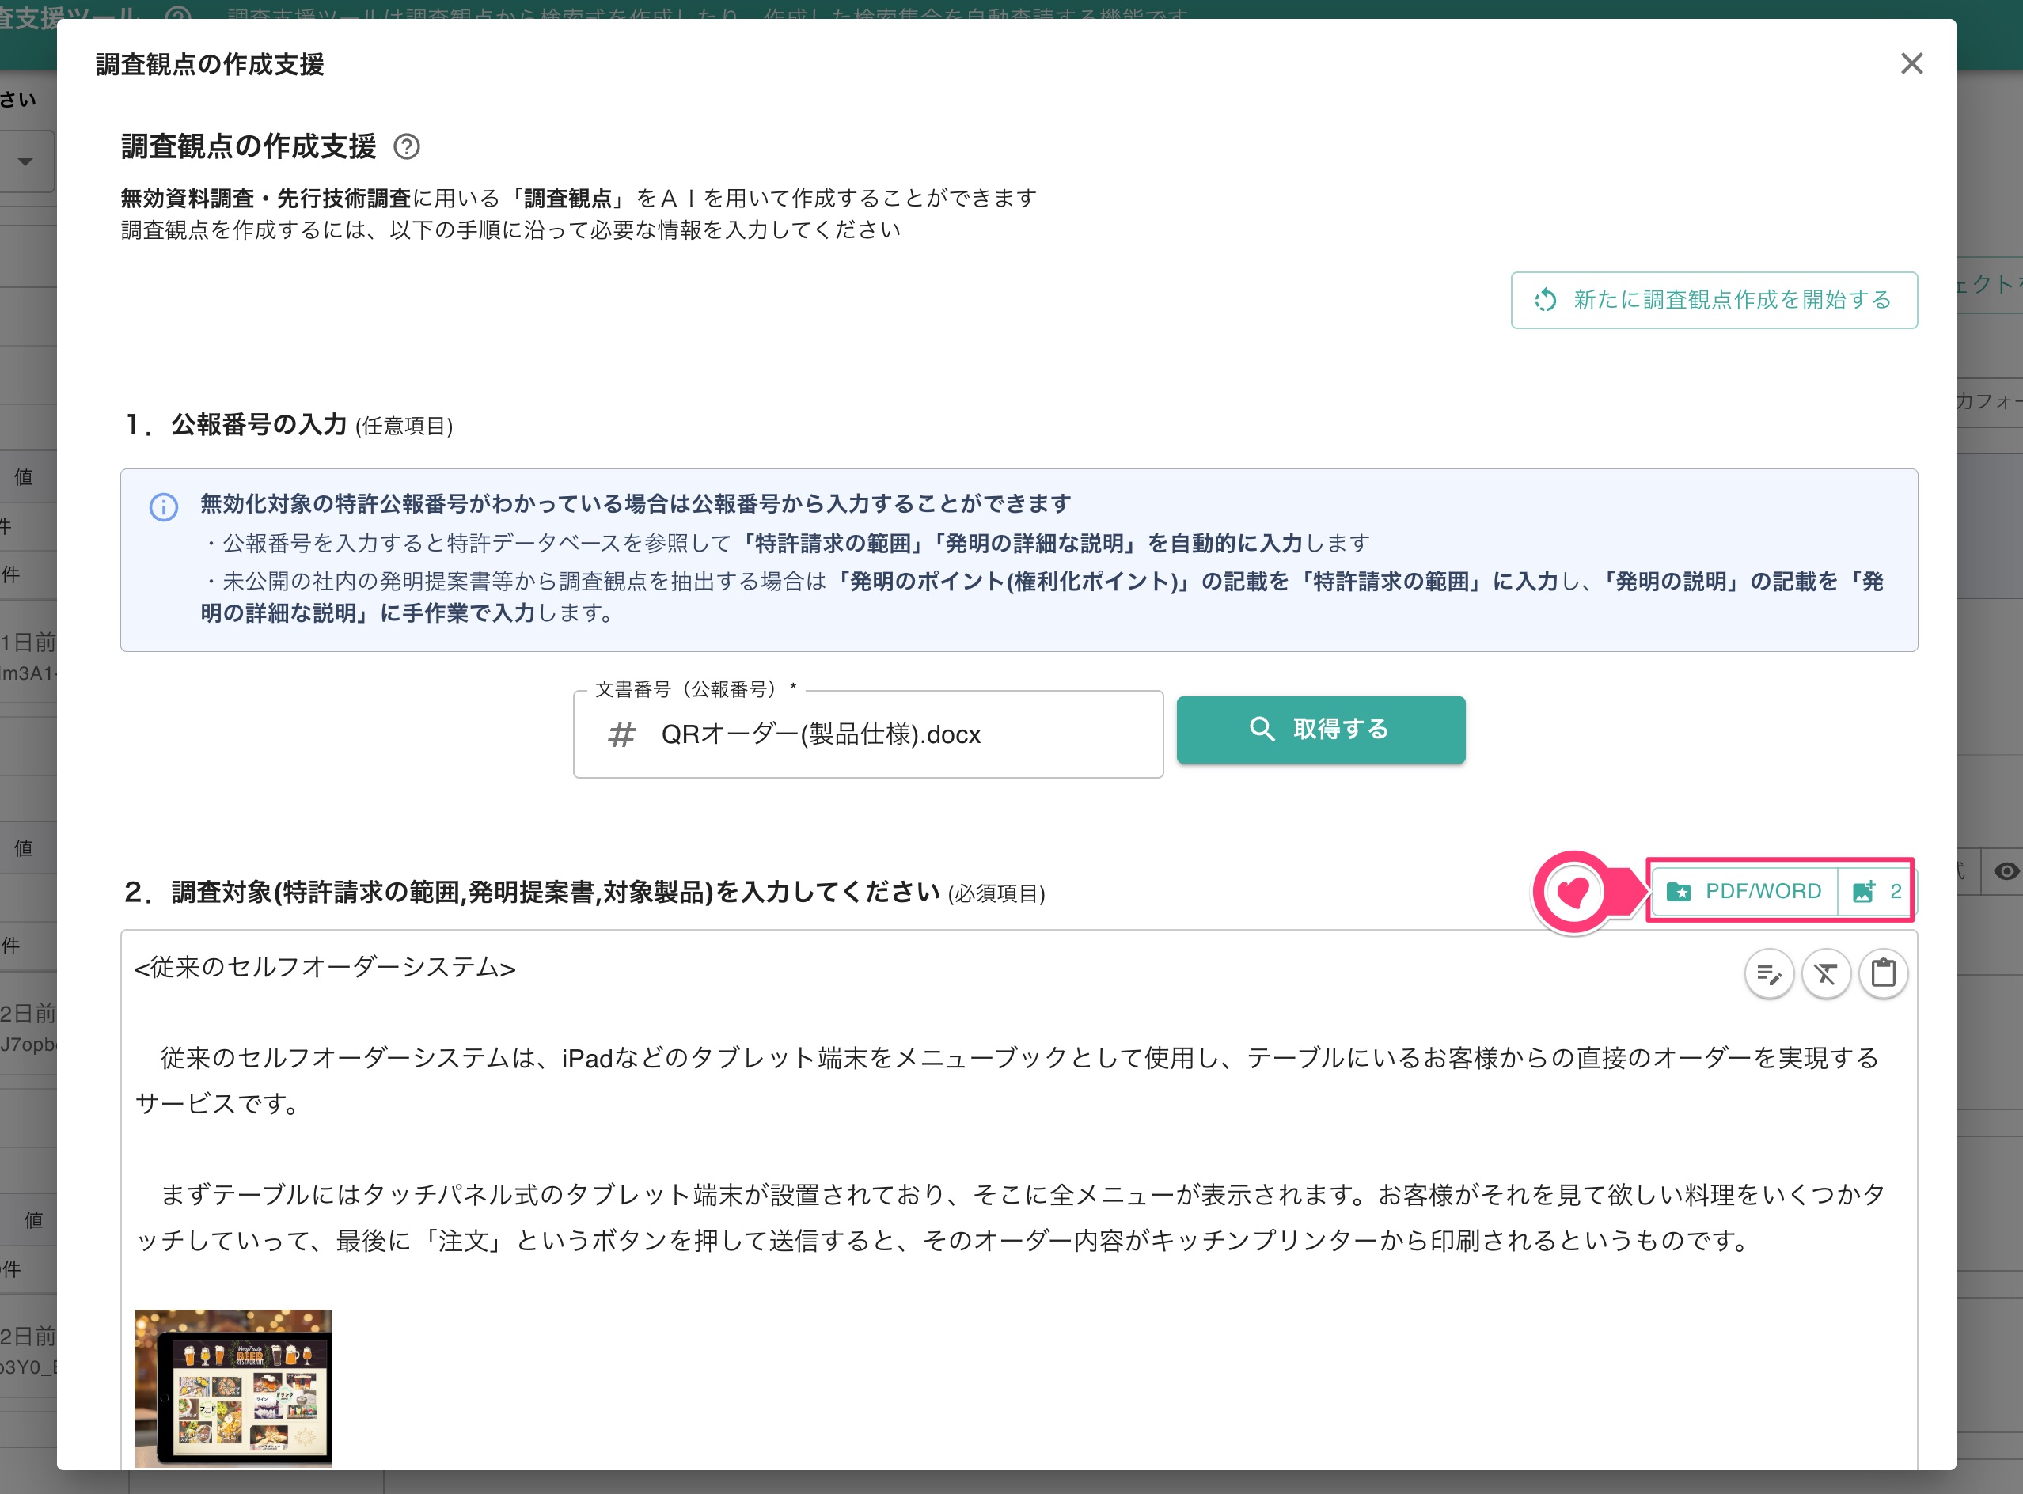
Task: Close the 調査観点の作成支援 dialog
Action: 1911,63
